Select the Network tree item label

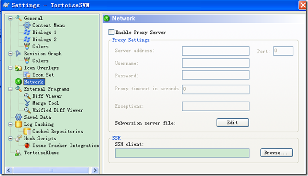[x=34, y=82]
